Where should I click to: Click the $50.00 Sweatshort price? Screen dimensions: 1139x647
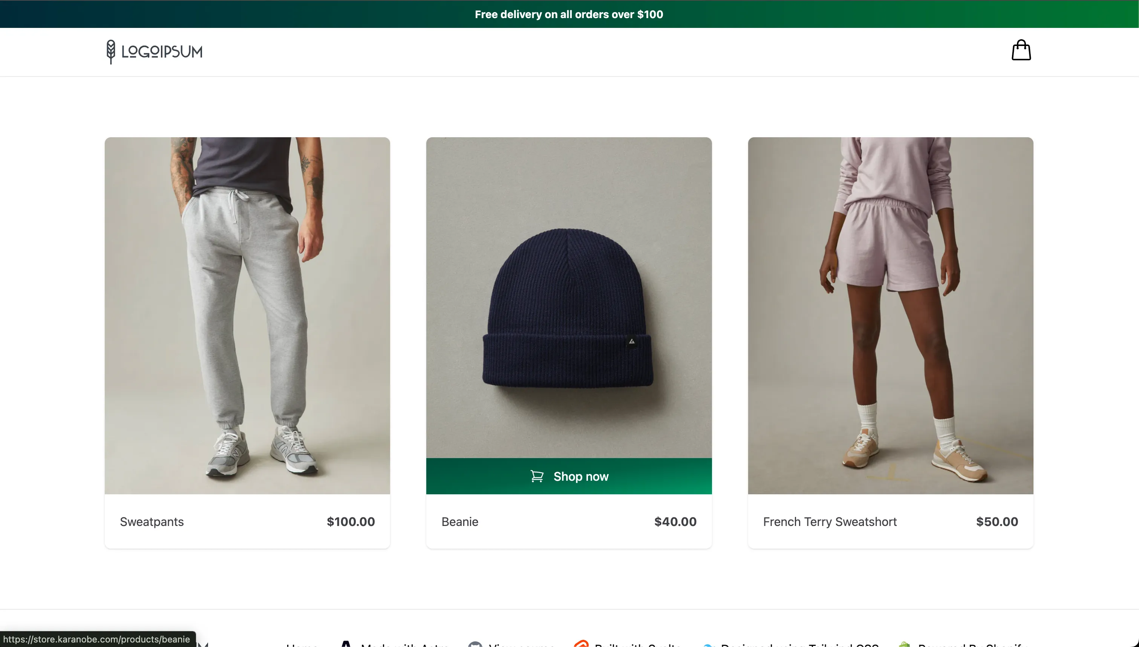click(x=997, y=522)
